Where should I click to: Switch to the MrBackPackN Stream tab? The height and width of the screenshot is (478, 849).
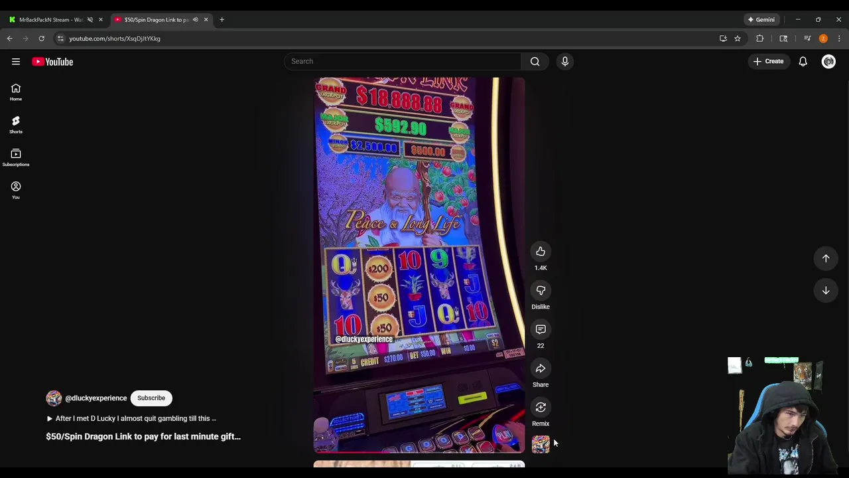point(50,20)
